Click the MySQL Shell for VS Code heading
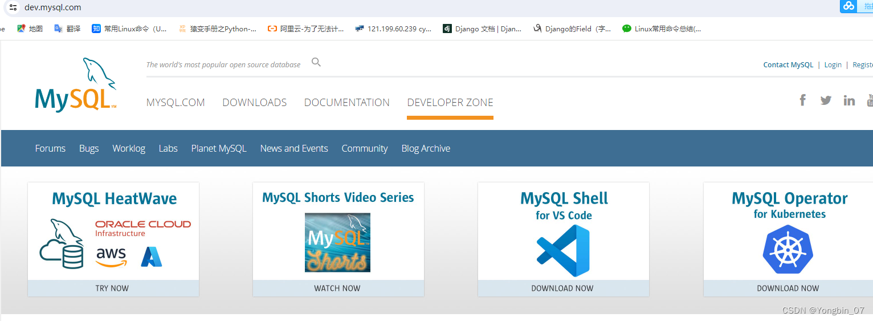Screen dimensions: 873x321 pos(564,205)
